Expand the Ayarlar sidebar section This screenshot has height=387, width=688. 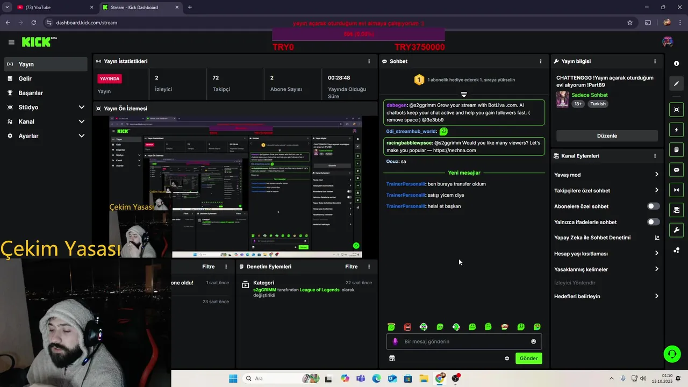pos(45,136)
